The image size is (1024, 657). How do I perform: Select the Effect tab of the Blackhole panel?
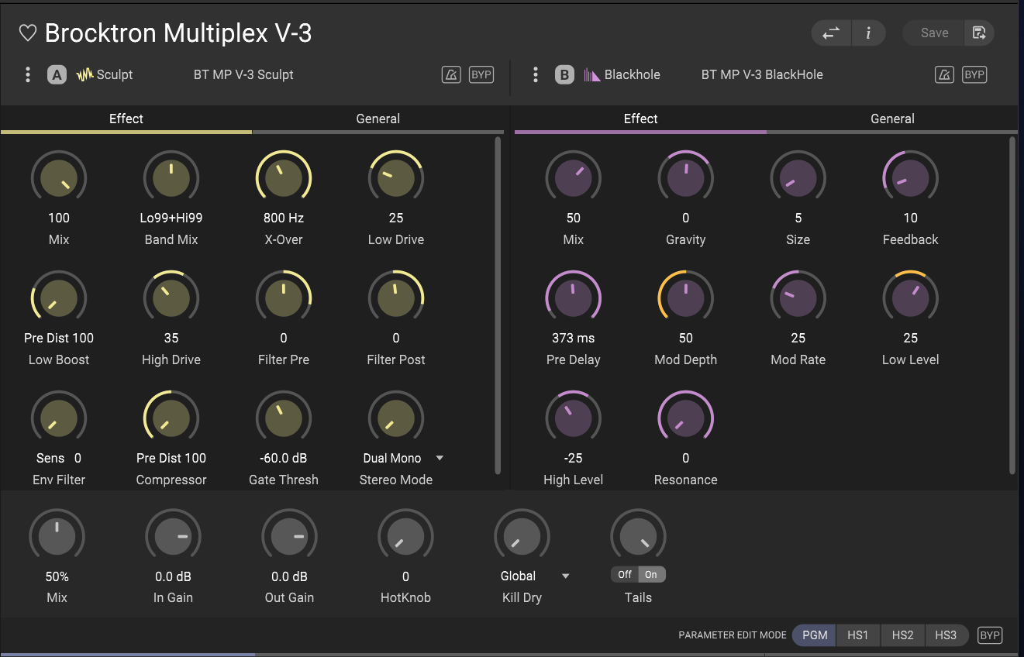tap(640, 119)
